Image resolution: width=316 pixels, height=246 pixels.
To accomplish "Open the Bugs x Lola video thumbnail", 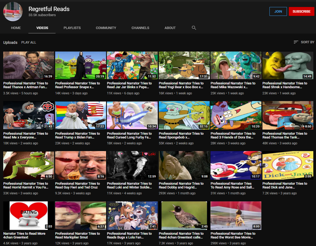I will 132,215.
